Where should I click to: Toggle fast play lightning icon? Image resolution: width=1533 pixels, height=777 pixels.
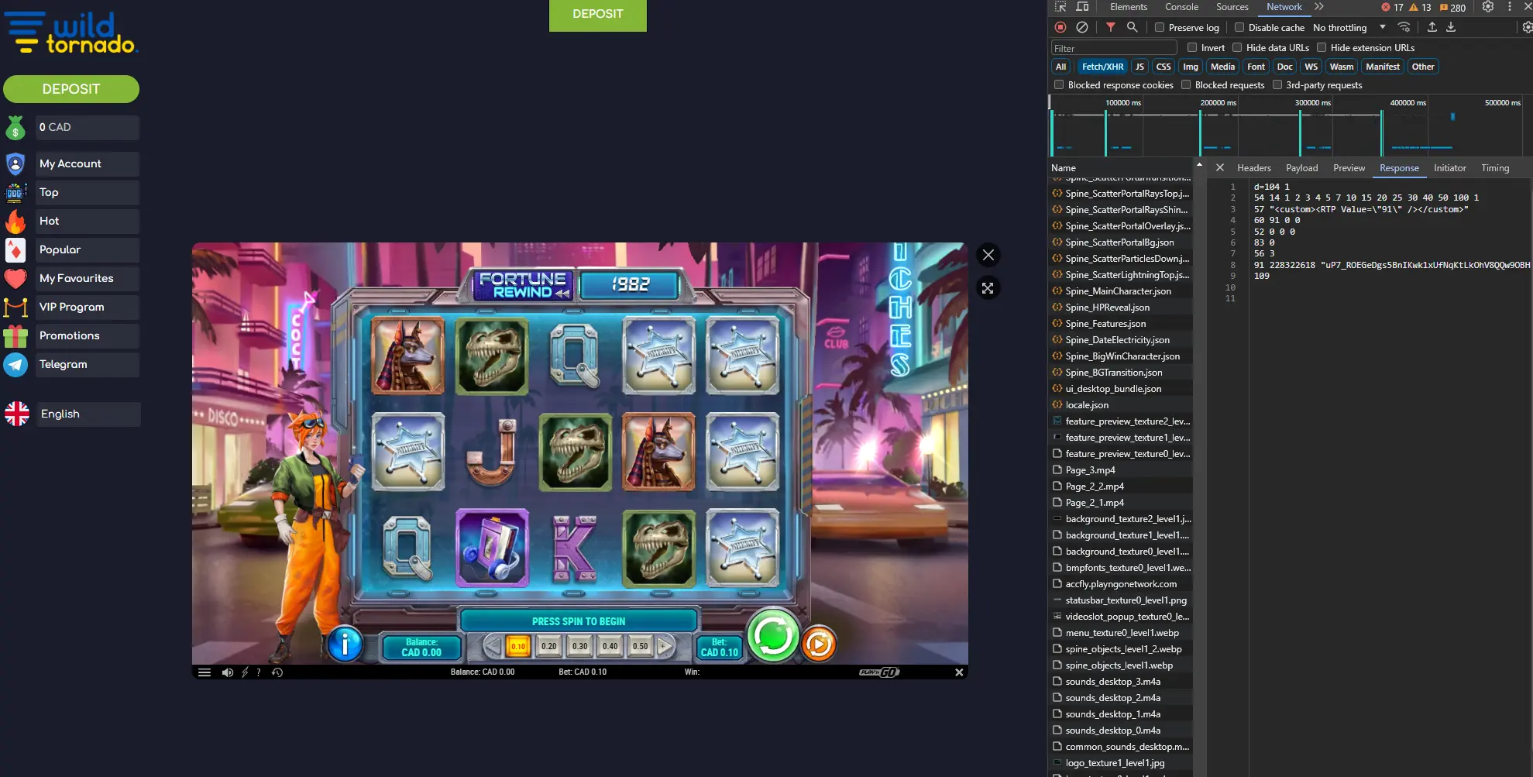[x=245, y=672]
